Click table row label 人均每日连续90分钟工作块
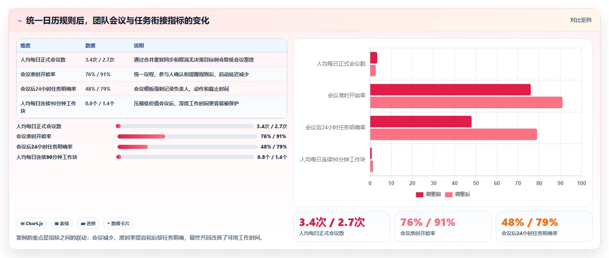The height and width of the screenshot is (258, 609). (x=48, y=107)
